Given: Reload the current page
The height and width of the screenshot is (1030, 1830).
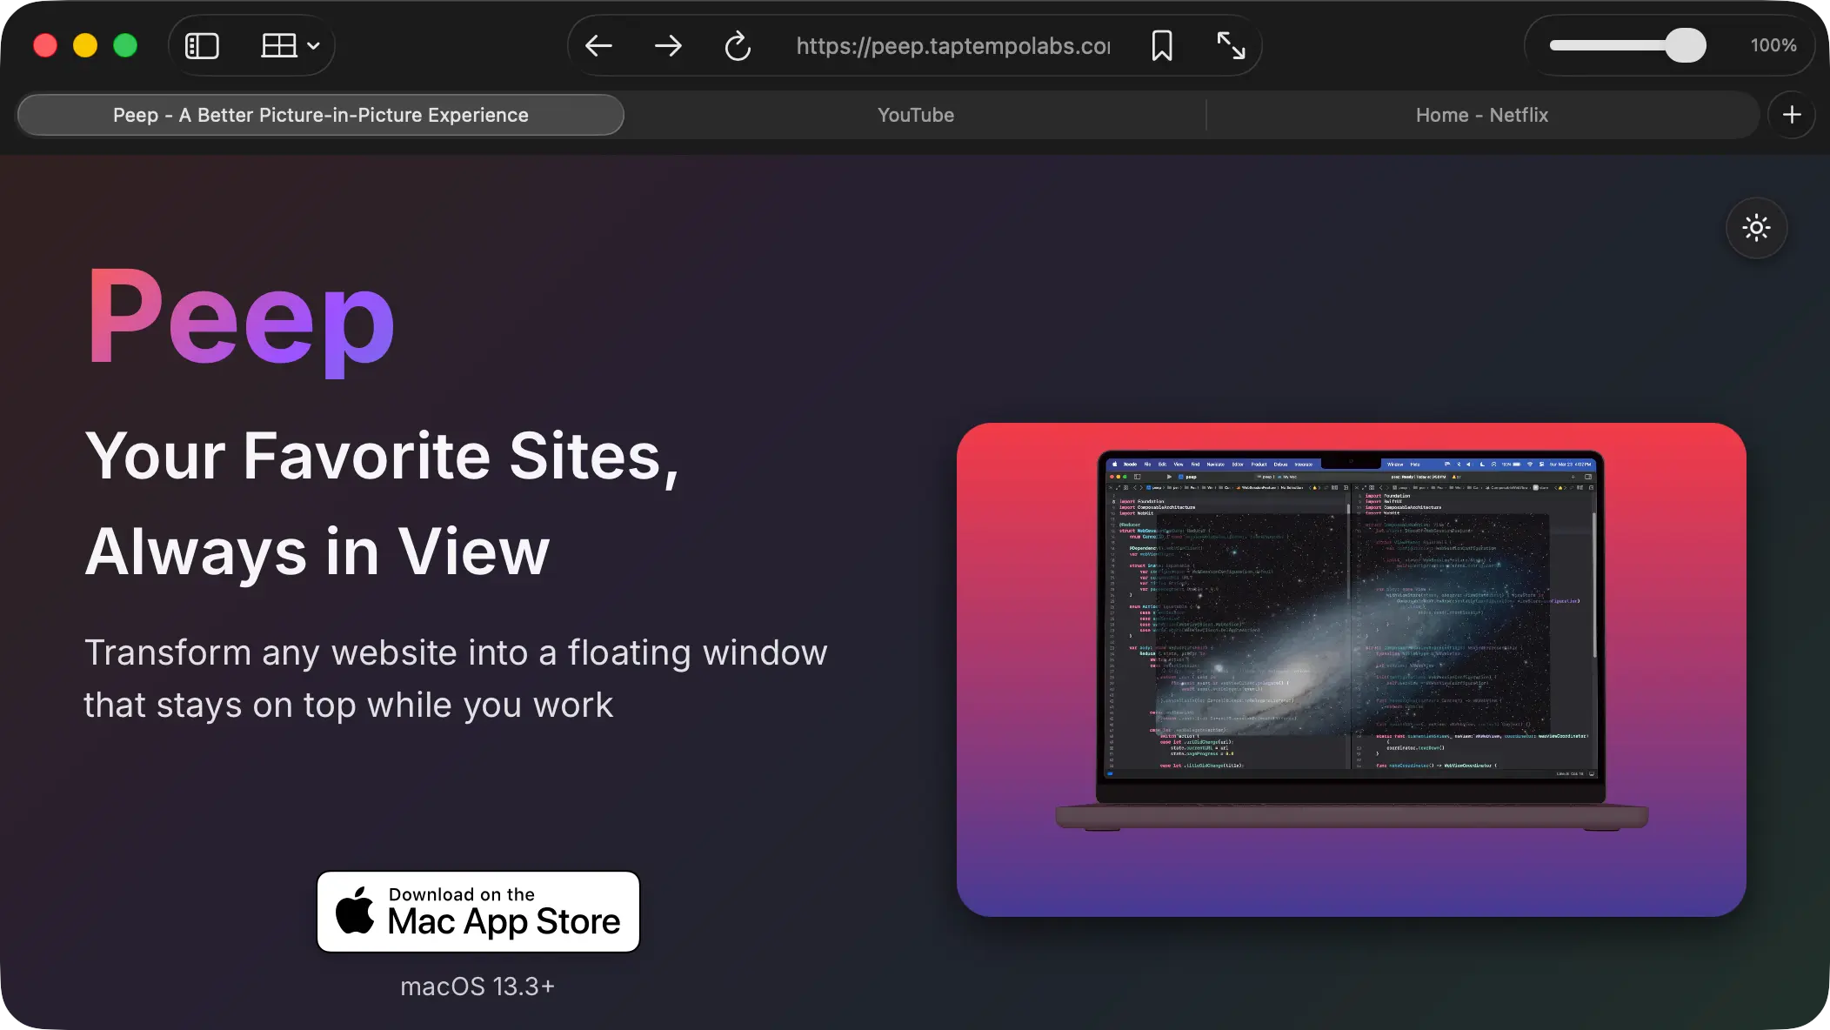Looking at the screenshot, I should [x=738, y=45].
